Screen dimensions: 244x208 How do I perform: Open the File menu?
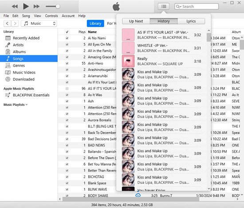pos(6,16)
